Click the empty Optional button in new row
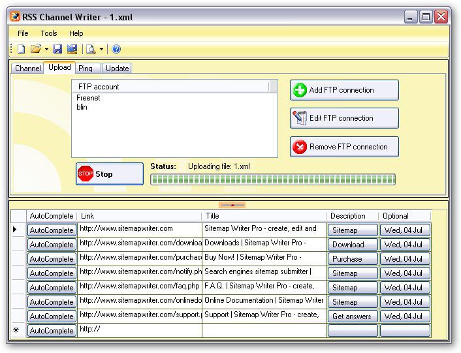Screen dimensions: 461x353 (x=405, y=331)
